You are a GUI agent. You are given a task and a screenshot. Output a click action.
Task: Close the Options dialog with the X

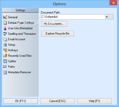point(113,3)
